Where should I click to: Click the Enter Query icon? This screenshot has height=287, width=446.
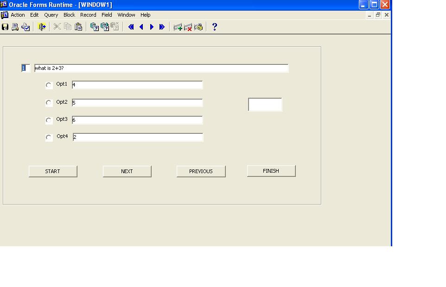tap(94, 27)
